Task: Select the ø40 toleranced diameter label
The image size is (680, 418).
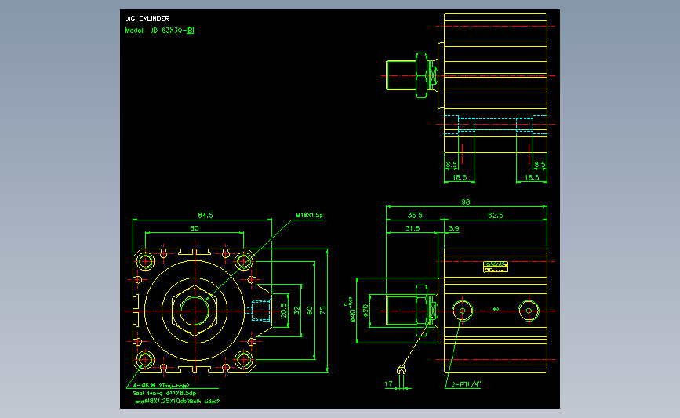Action: [351, 310]
